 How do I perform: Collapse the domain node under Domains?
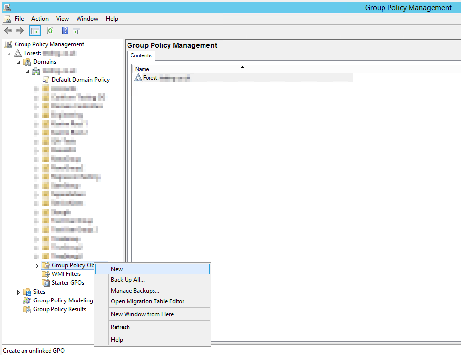pyautogui.click(x=27, y=71)
